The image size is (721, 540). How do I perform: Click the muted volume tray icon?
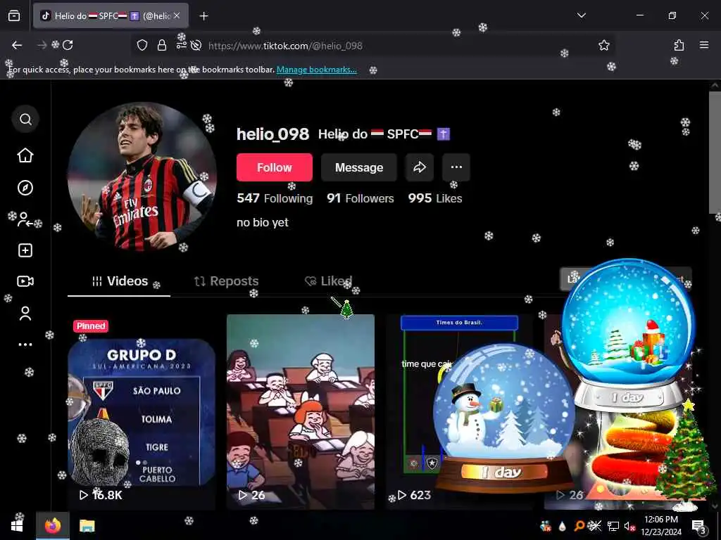point(630,526)
